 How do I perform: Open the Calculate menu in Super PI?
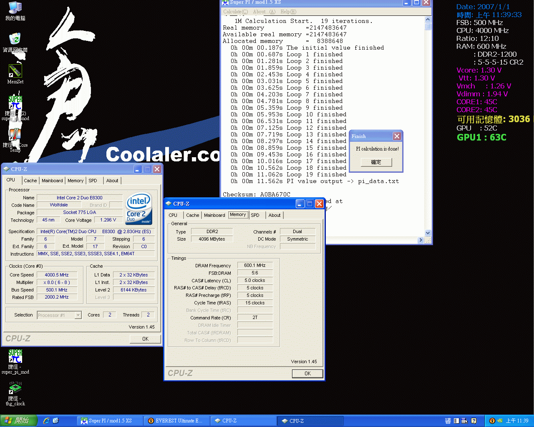coord(235,12)
